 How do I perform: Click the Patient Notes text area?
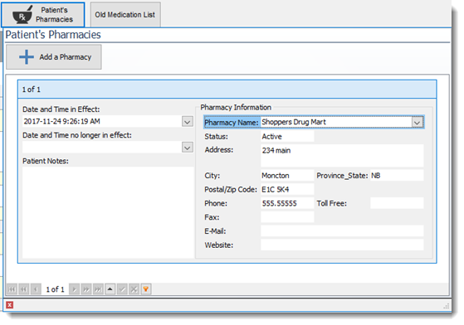pos(108,212)
